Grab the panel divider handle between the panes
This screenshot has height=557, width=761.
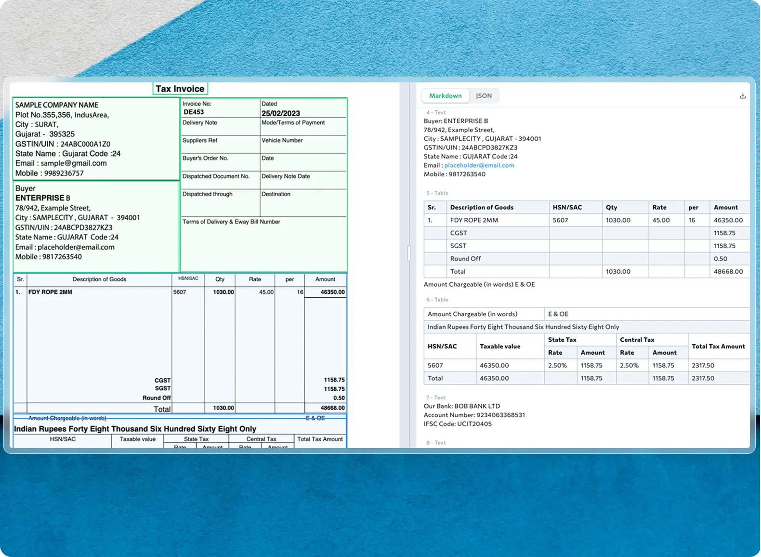[x=409, y=253]
